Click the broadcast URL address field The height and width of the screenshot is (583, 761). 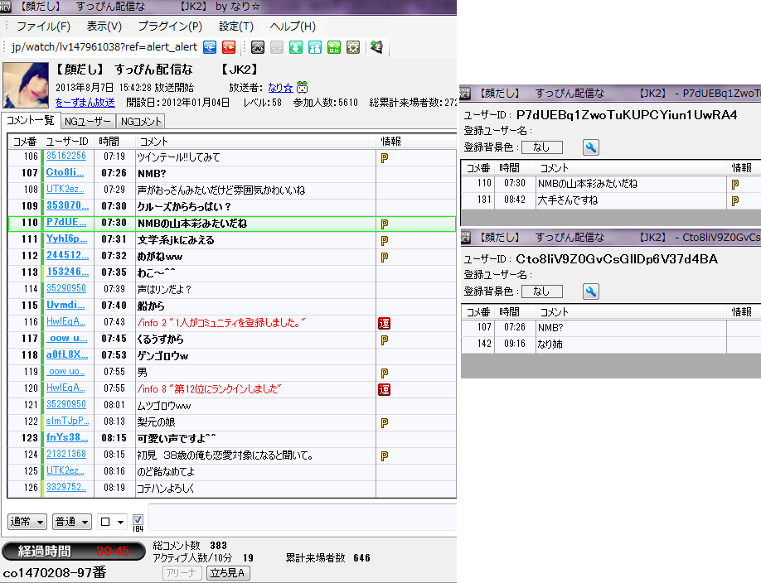(104, 47)
